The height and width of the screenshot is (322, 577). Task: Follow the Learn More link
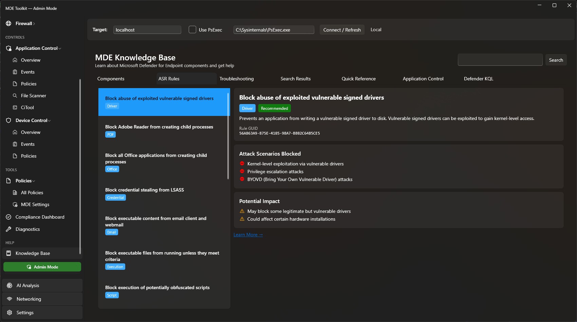click(248, 235)
